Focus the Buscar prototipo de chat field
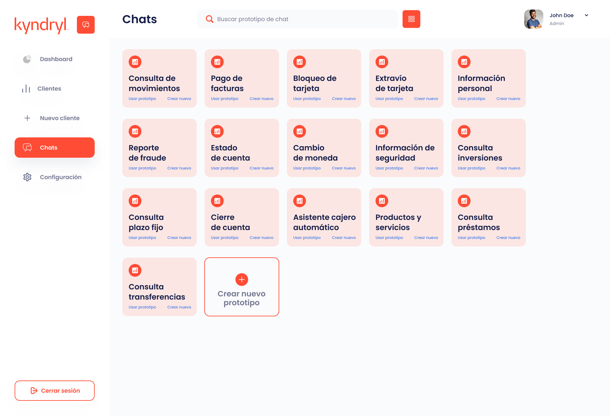The width and height of the screenshot is (610, 416). point(298,19)
